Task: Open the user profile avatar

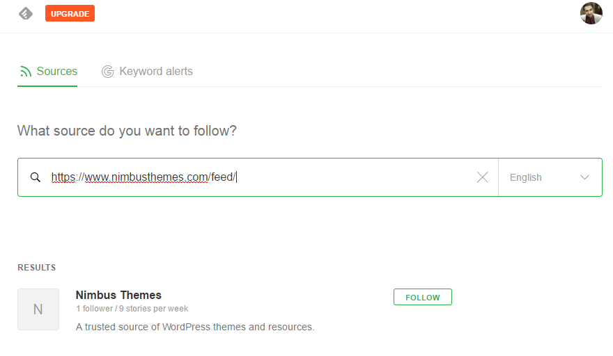Action: [x=591, y=13]
